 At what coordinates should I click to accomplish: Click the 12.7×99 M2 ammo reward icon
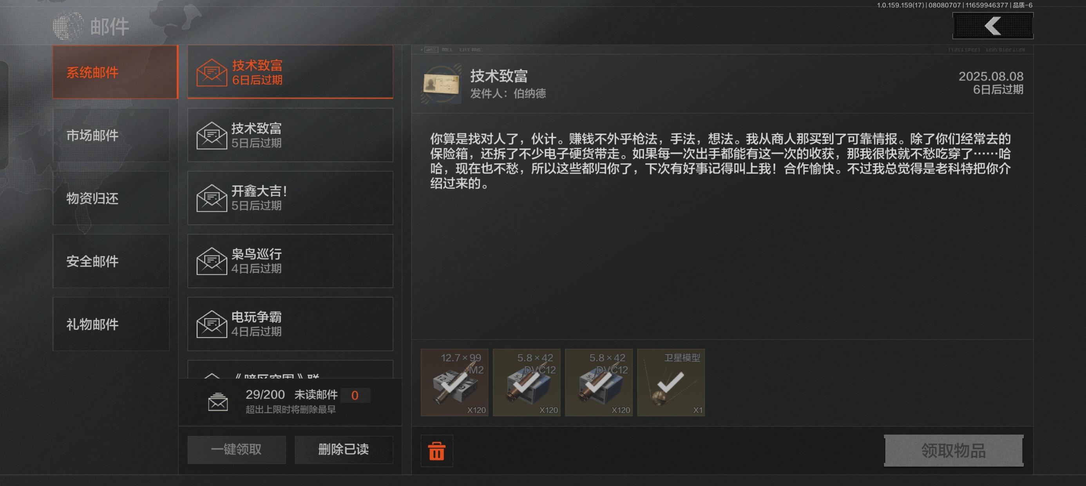[454, 382]
